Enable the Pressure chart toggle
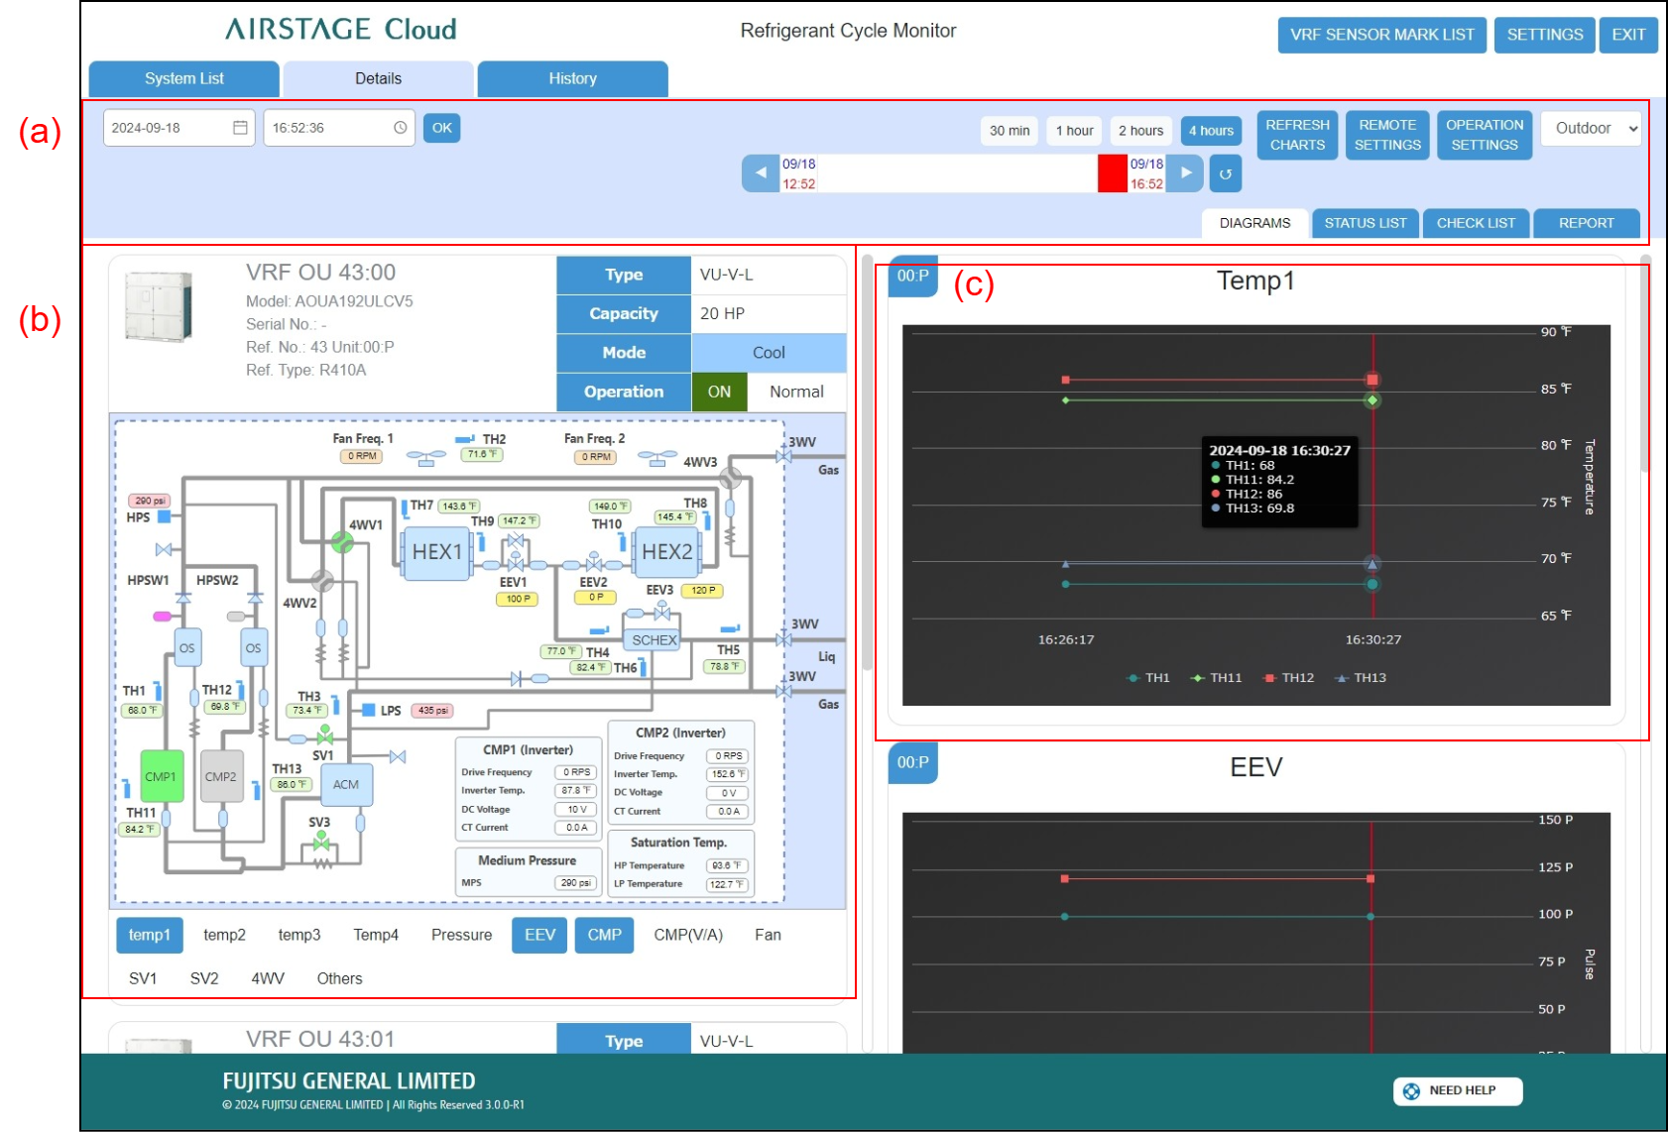The height and width of the screenshot is (1132, 1668). [x=461, y=935]
